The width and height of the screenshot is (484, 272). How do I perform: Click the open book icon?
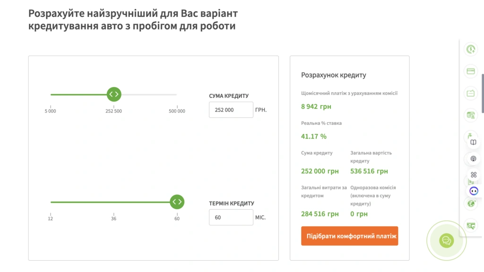pos(474,142)
